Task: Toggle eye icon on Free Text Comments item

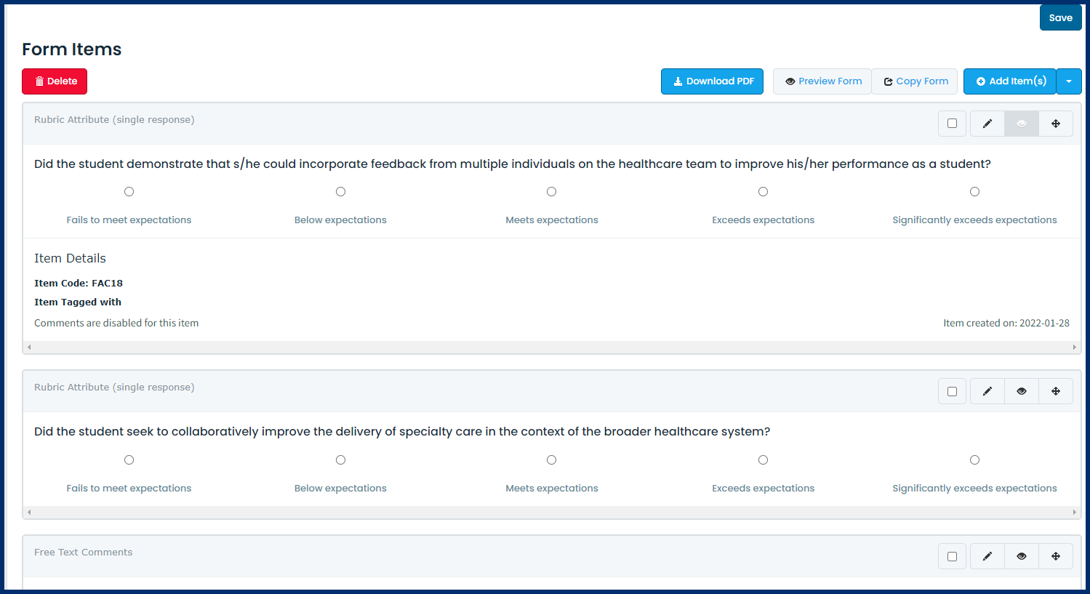Action: pos(1022,556)
